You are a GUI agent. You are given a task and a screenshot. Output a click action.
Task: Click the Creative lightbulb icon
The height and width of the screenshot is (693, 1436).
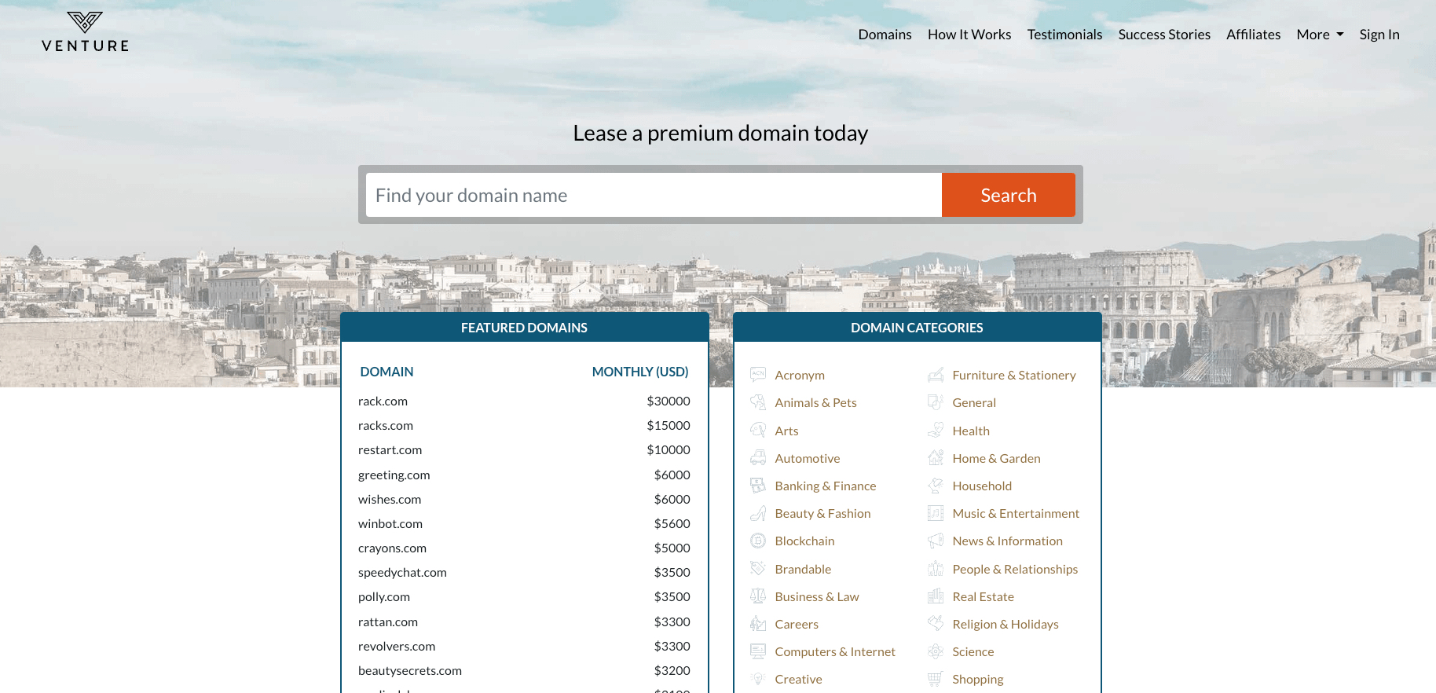pyautogui.click(x=758, y=679)
